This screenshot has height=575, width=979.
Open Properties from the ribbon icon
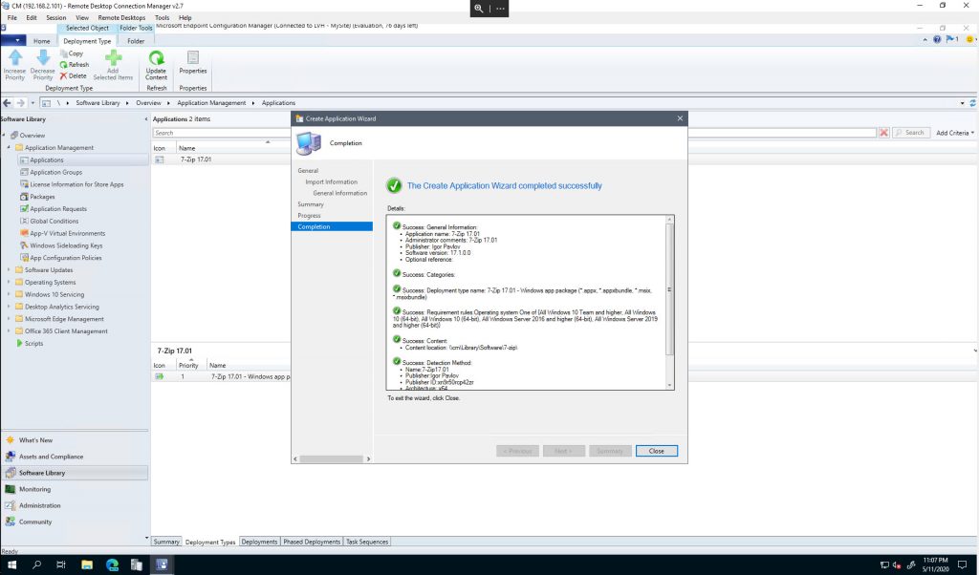coord(193,58)
